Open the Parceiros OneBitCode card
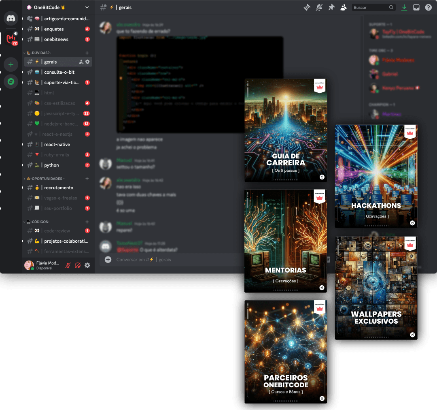Image resolution: width=437 pixels, height=410 pixels. tap(286, 352)
